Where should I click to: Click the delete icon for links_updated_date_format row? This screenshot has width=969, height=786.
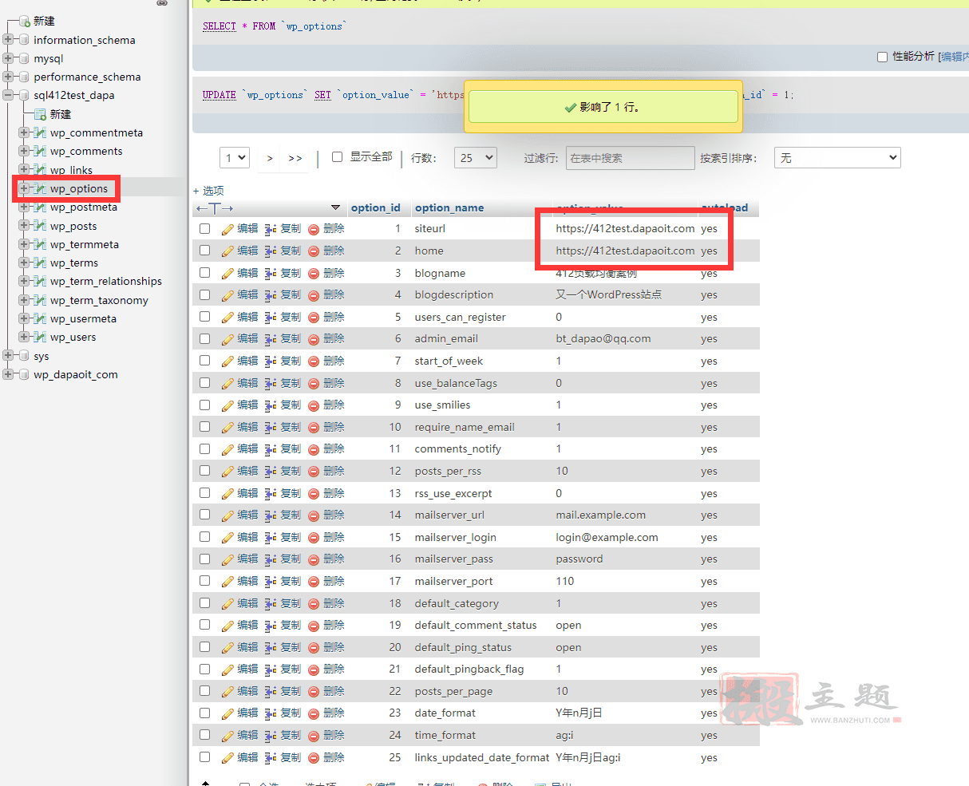(x=314, y=758)
